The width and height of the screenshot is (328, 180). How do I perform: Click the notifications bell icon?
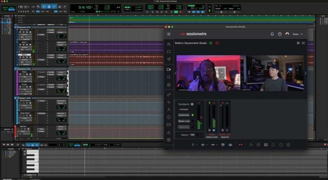click(272, 34)
